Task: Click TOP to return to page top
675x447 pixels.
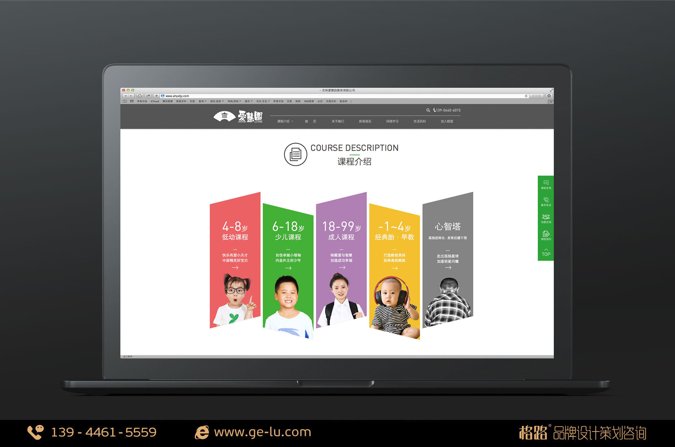Action: 546,253
